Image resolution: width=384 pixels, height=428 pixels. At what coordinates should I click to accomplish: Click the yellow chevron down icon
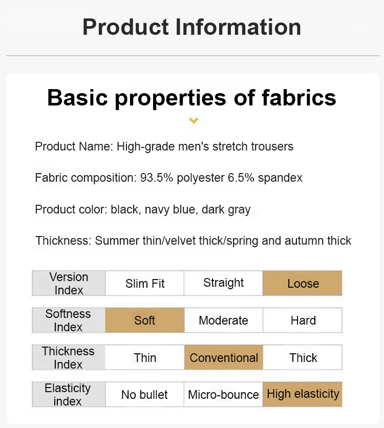194,121
